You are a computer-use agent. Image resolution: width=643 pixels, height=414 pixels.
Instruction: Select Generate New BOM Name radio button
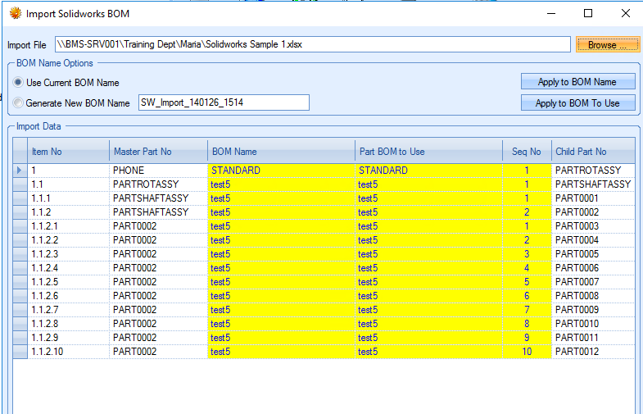click(x=18, y=103)
